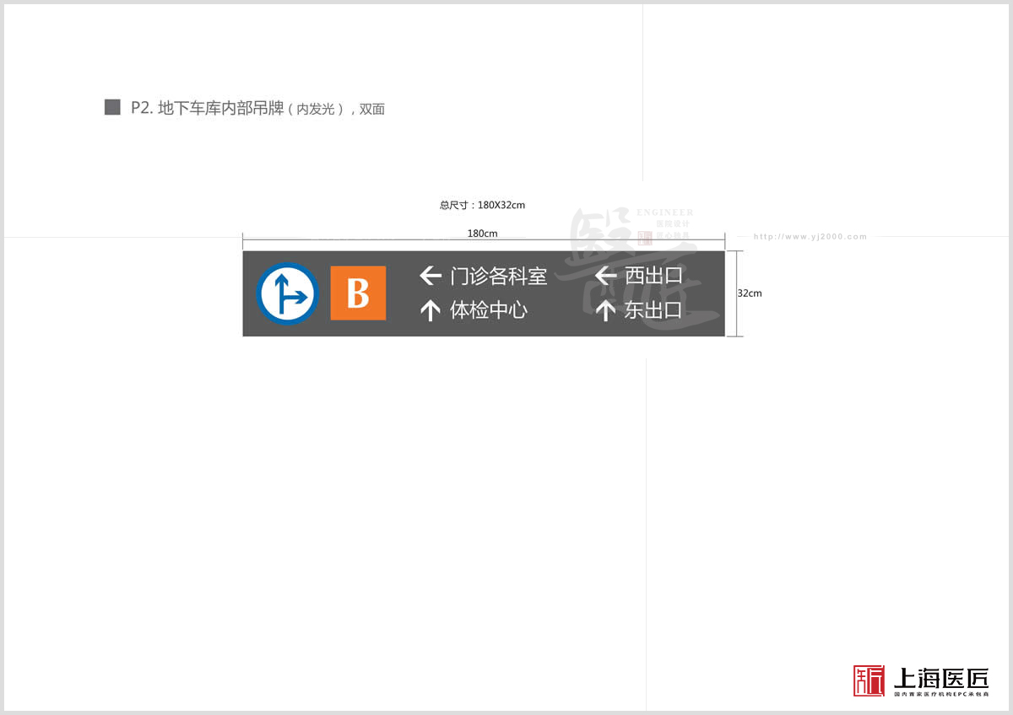This screenshot has height=715, width=1013.
Task: Click the blue straight-or-right-turn traffic sign
Action: pos(287,293)
